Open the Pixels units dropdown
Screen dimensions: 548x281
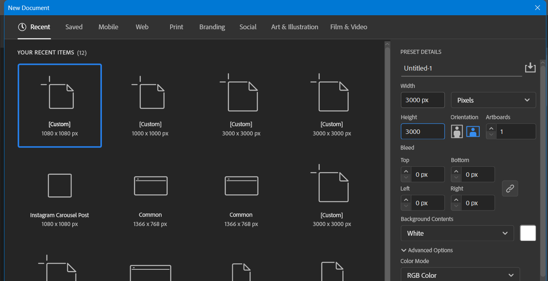tap(493, 100)
